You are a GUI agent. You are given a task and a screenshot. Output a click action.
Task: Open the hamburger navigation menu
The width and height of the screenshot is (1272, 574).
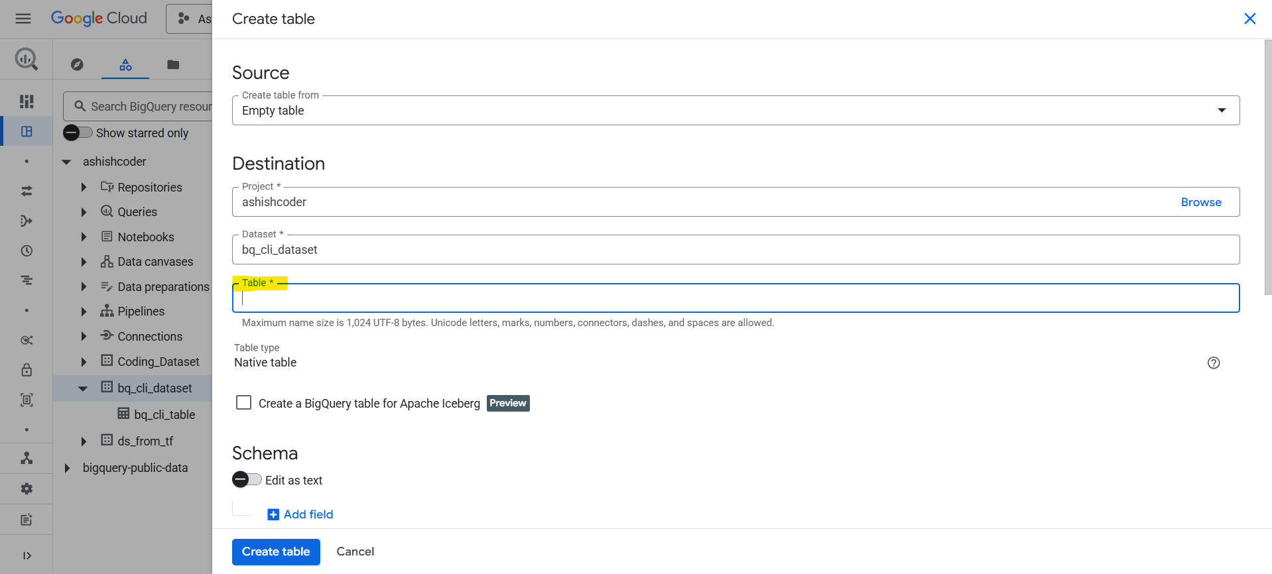(x=23, y=19)
